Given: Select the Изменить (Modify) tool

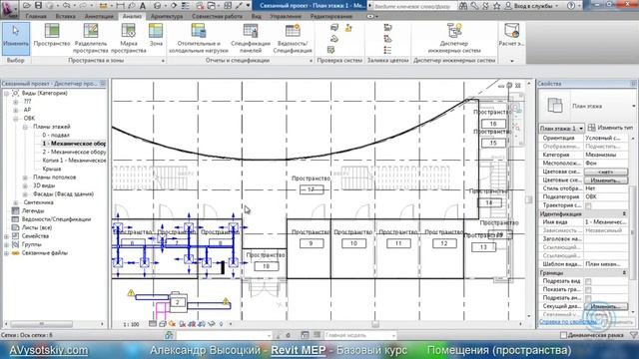Looking at the screenshot, I should click(16, 39).
